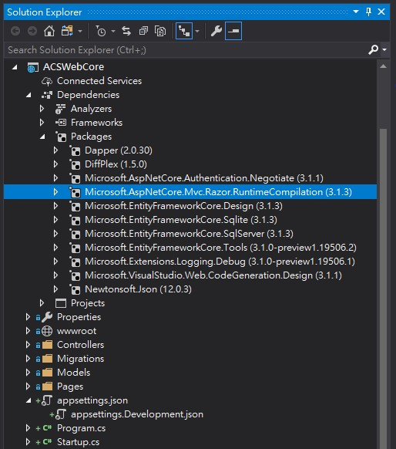
Task: Expand the Pages folder
Action: pos(28,387)
